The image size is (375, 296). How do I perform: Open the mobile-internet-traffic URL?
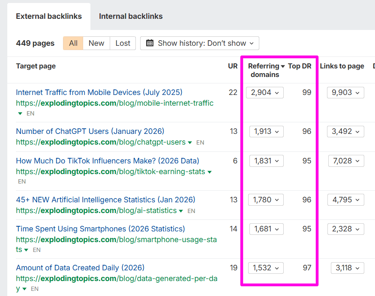pos(115,103)
